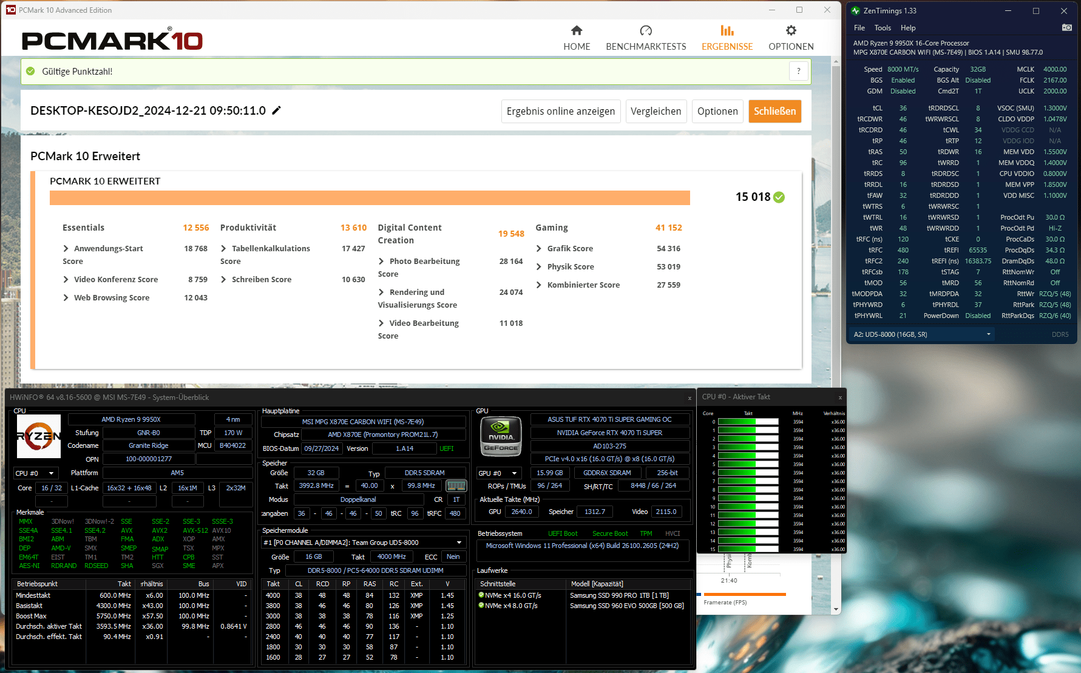Minimize ZenTimings window

[1008, 10]
